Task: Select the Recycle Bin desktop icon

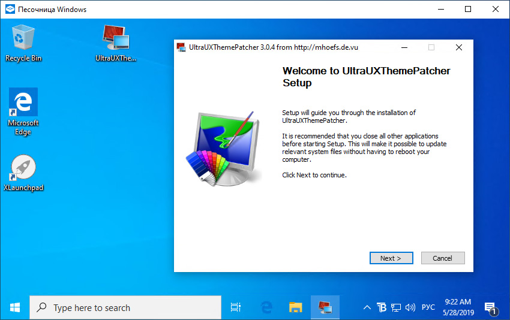Action: point(23,43)
